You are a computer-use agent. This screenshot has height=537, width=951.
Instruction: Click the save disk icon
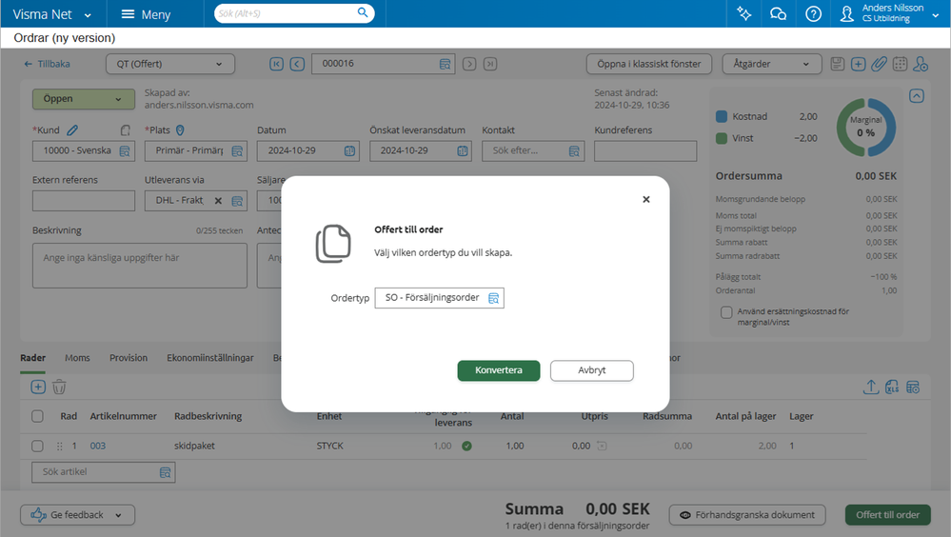[837, 64]
